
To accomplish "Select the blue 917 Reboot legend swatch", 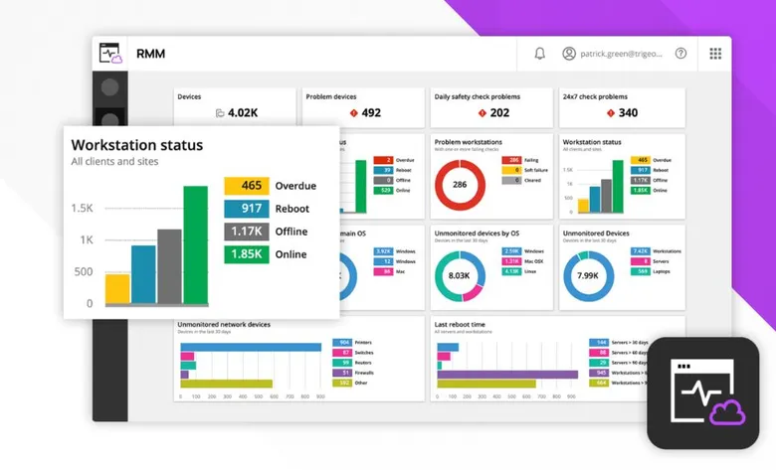I will [x=247, y=209].
